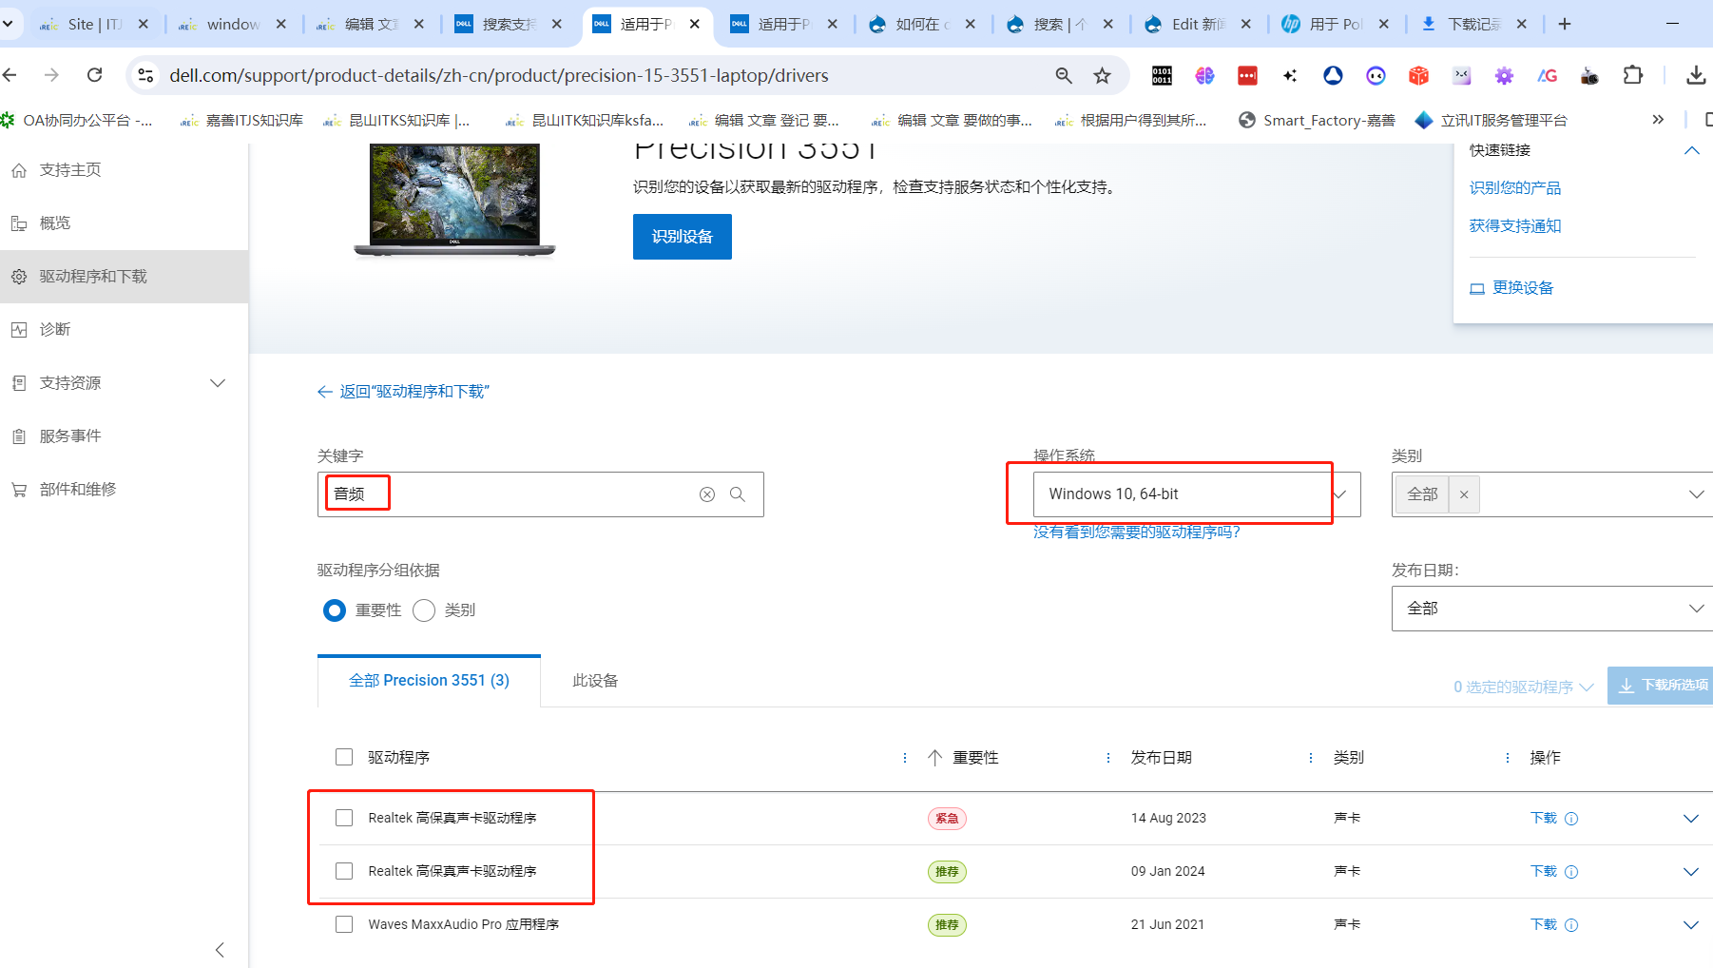Open site information icon in address bar
The width and height of the screenshot is (1713, 968).
click(x=145, y=75)
